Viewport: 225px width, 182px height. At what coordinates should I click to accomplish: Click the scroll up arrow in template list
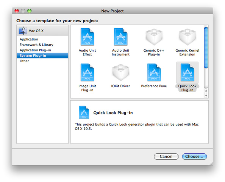pyautogui.click(x=206, y=91)
